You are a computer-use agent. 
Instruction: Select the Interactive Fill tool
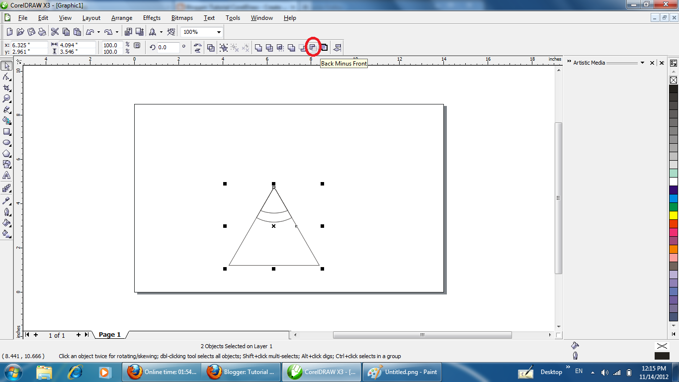coord(7,233)
